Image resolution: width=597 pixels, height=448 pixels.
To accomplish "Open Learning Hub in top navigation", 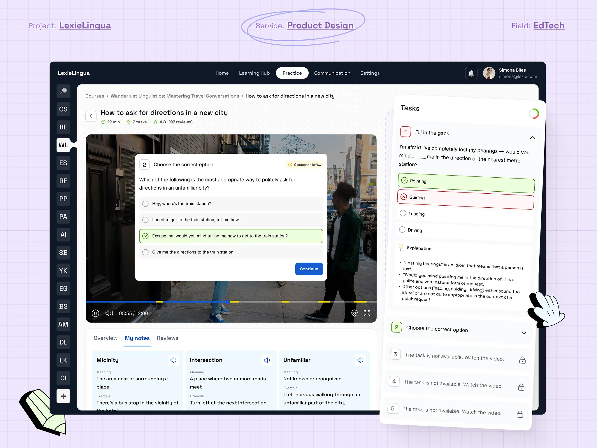I will click(x=254, y=73).
